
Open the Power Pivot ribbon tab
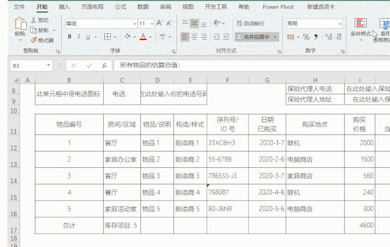point(276,7)
